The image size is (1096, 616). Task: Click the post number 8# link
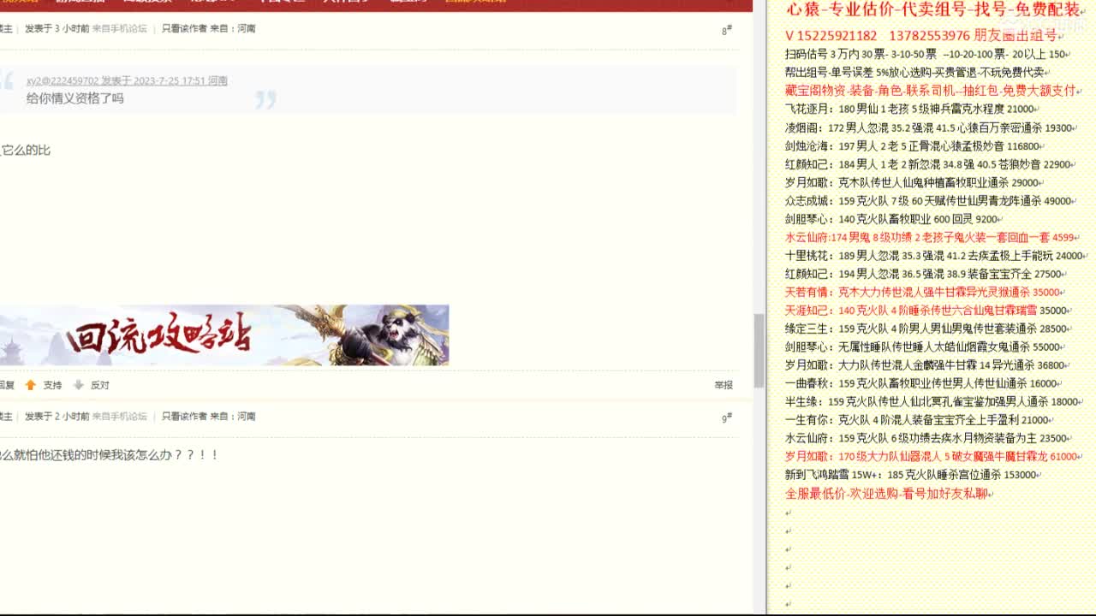point(724,28)
